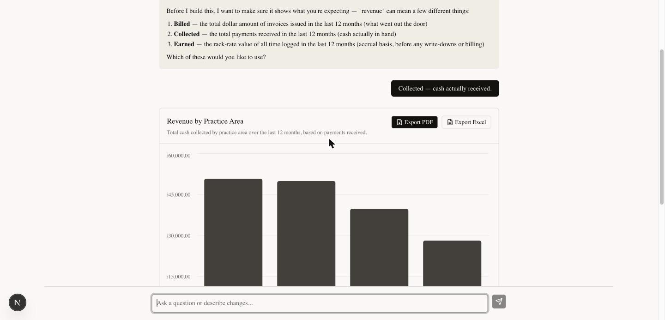Click the bold 'Earned' option text

click(x=184, y=44)
